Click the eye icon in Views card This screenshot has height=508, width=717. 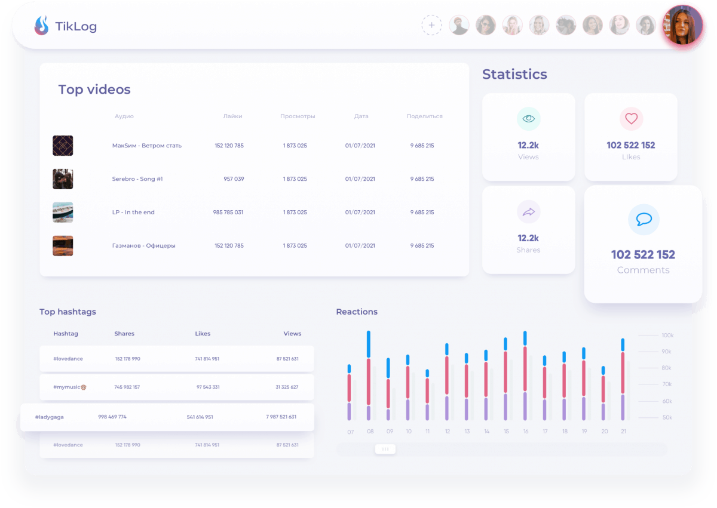pos(528,119)
